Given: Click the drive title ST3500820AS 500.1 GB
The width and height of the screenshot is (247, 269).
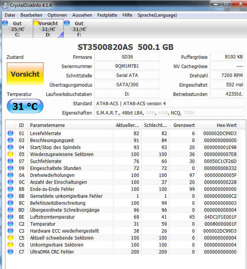Looking at the screenshot, I should [x=126, y=47].
